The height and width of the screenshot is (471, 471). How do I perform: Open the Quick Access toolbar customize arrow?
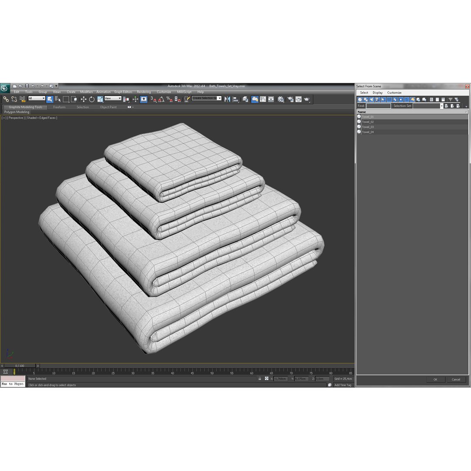pos(56,86)
